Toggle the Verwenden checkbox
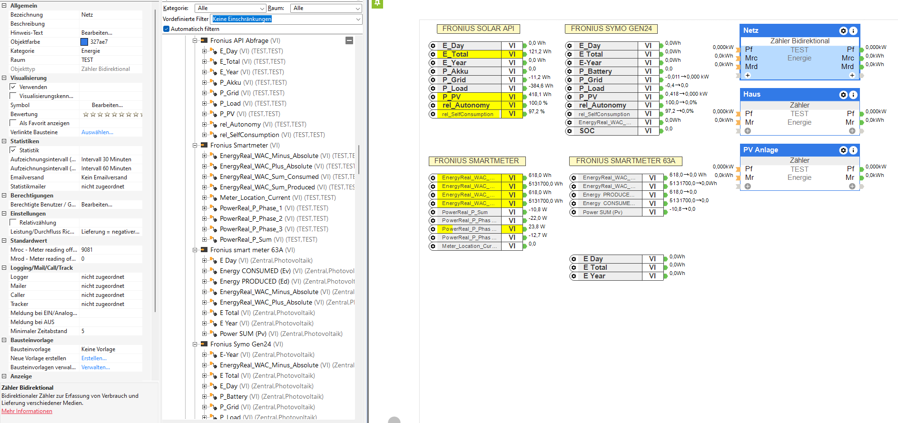This screenshot has height=423, width=898. 13,87
